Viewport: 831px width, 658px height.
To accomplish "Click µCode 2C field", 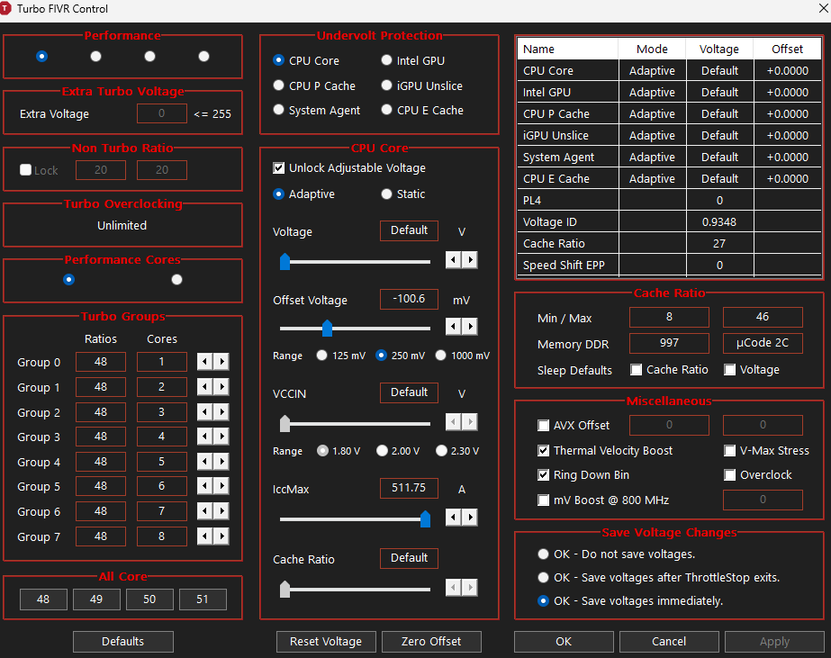I will click(x=763, y=343).
